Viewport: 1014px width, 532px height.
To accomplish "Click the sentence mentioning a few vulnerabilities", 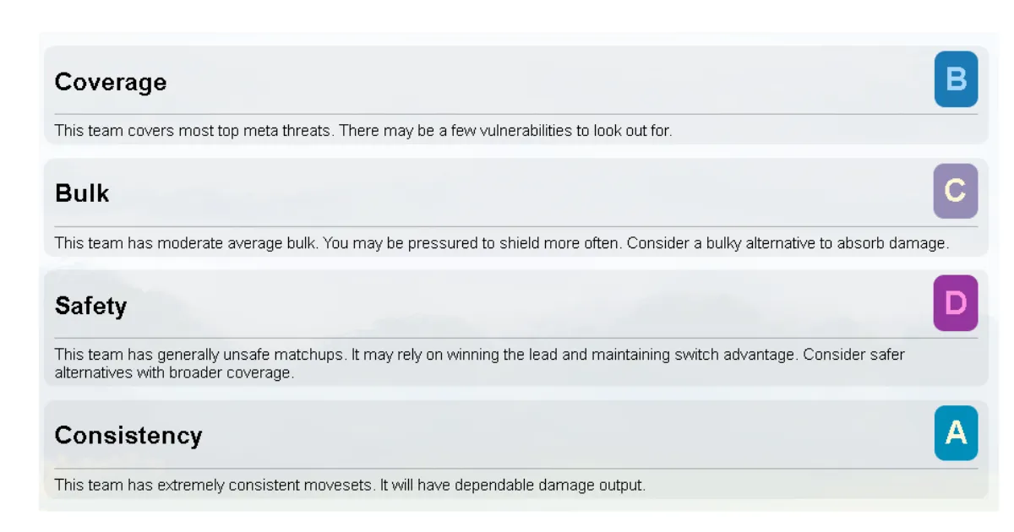I will pos(505,131).
